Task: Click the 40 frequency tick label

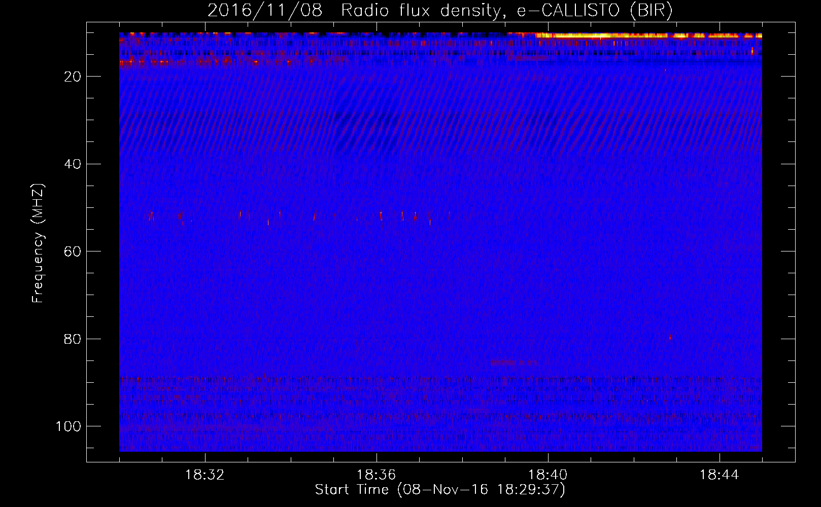Action: [73, 164]
